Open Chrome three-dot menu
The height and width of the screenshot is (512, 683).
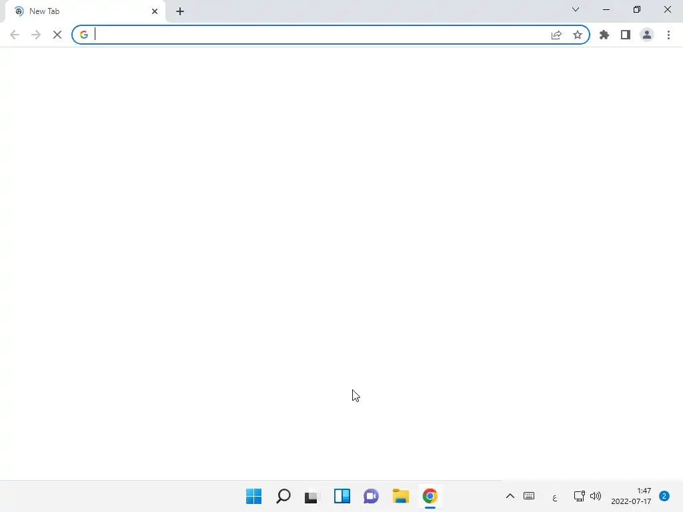click(x=668, y=35)
